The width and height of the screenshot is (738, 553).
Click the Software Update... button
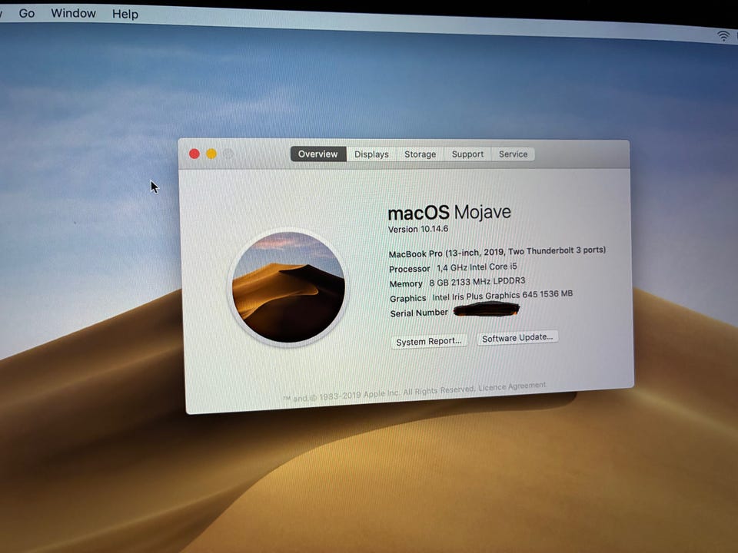(517, 338)
